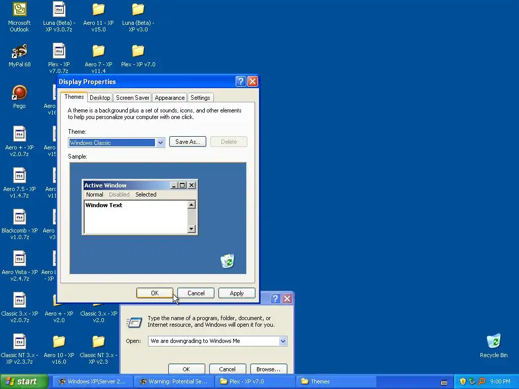Click OK in Display Properties
519x389 pixels.
click(x=155, y=293)
